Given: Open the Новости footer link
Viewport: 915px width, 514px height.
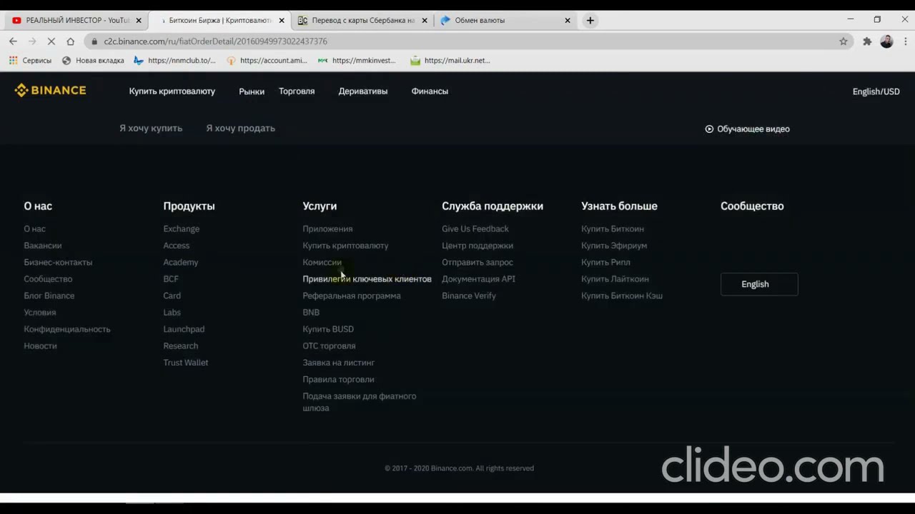Looking at the screenshot, I should click(40, 346).
